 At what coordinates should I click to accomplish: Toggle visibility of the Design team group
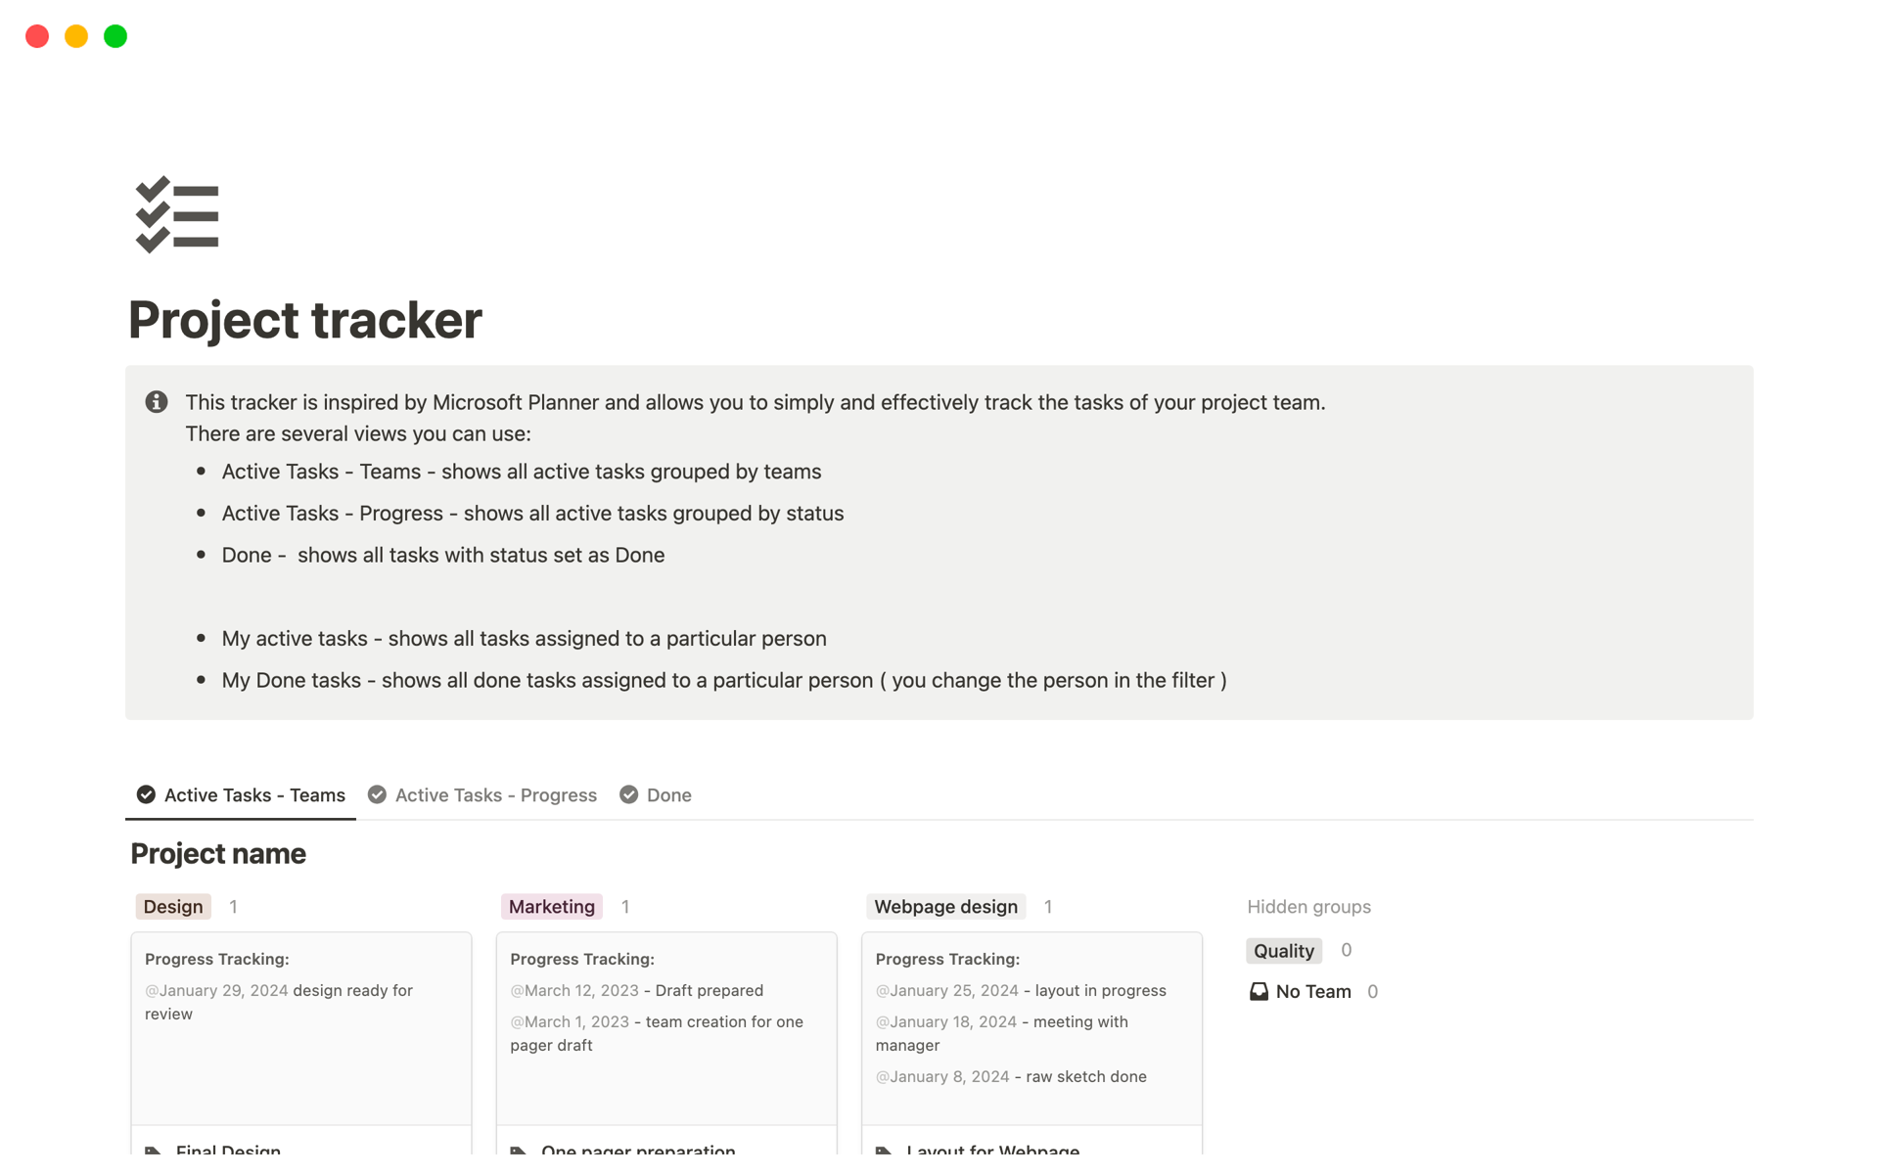point(172,905)
